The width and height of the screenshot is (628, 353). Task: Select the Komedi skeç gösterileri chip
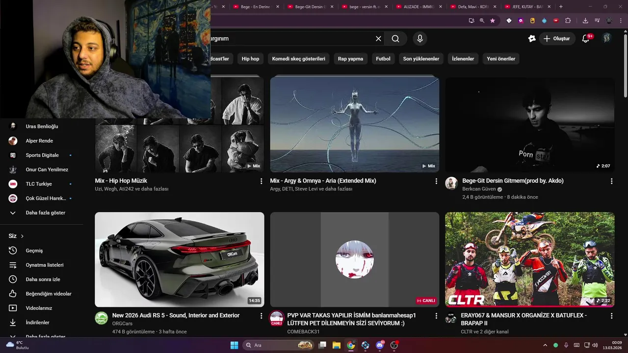click(298, 59)
